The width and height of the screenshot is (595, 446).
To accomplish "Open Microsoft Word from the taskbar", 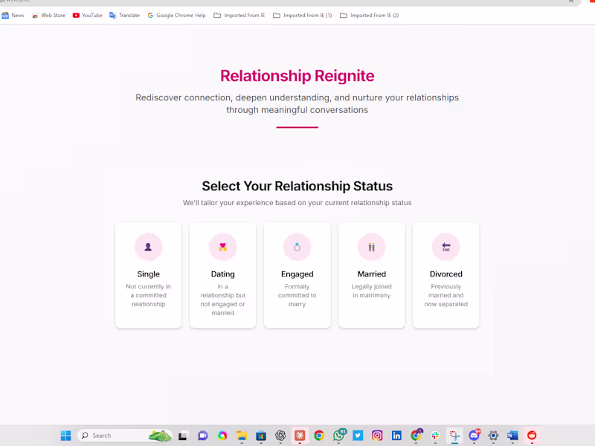I will 512,436.
